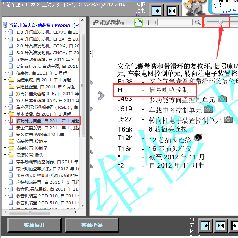The height and width of the screenshot is (238, 238).
Task: Open 安装位置:保险丝和继电器 document
Action: pos(40,135)
